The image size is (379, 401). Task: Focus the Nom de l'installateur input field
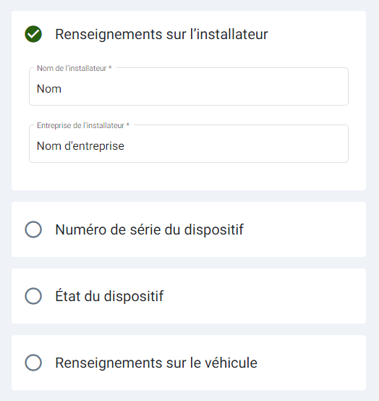click(189, 86)
